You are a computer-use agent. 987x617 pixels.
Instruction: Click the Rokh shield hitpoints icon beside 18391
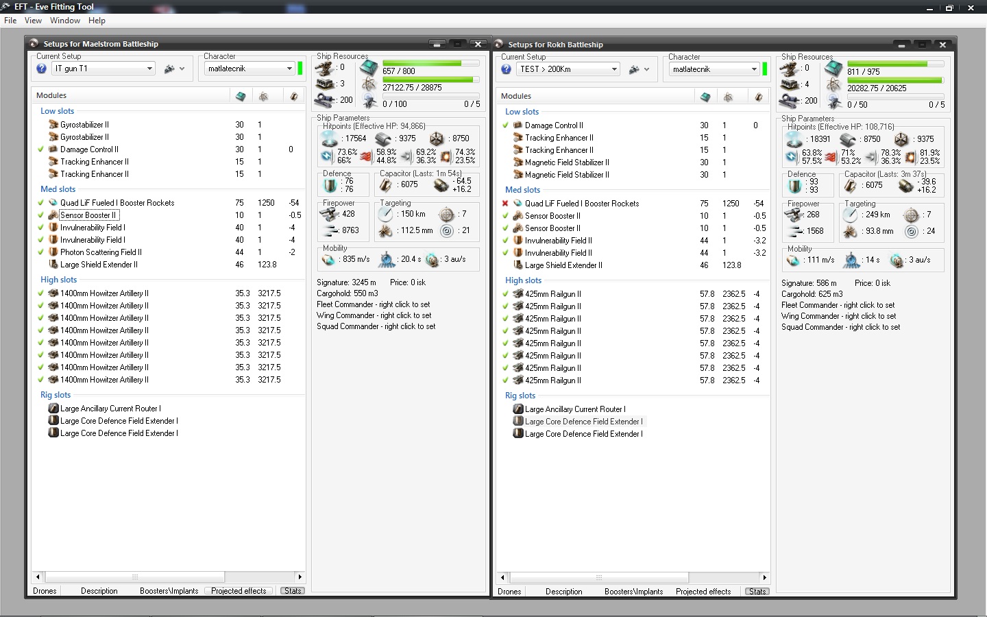(794, 139)
